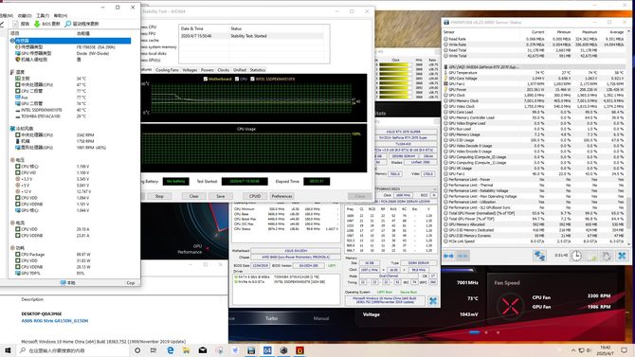Viewport: 635px width, 357px height.
Task: Select the Performance Limit - Thermal row
Action: [534, 185]
